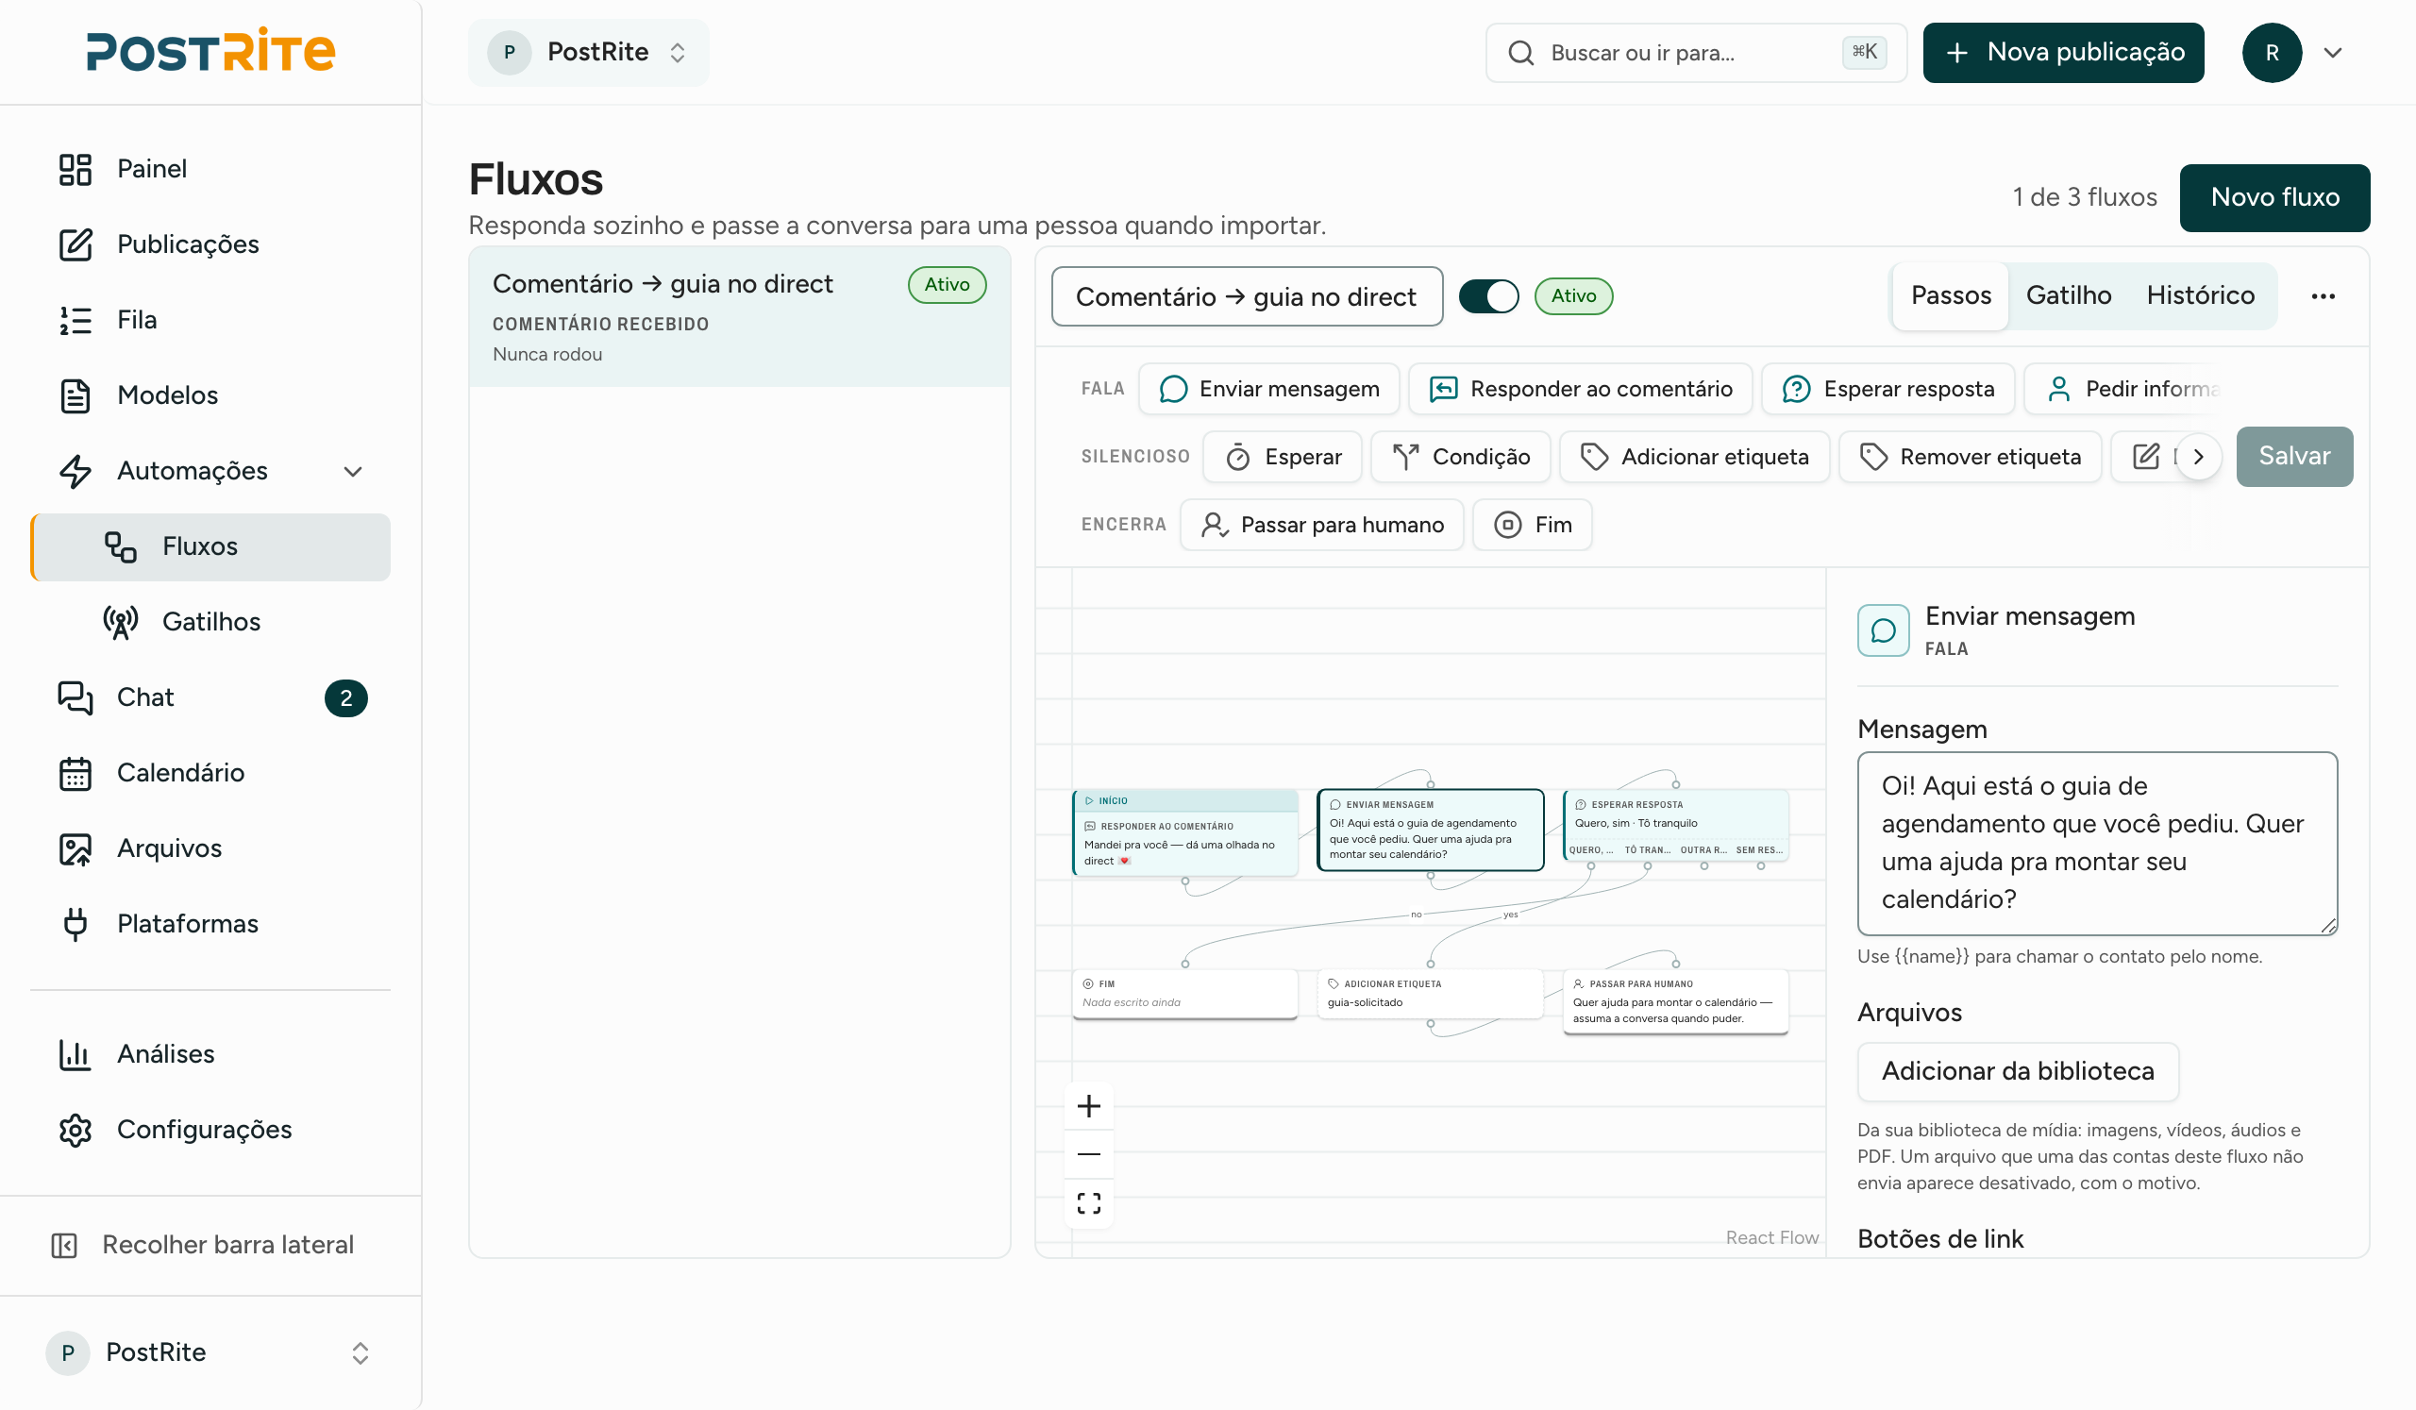Click Adicionar da biblioteca

click(2018, 1071)
